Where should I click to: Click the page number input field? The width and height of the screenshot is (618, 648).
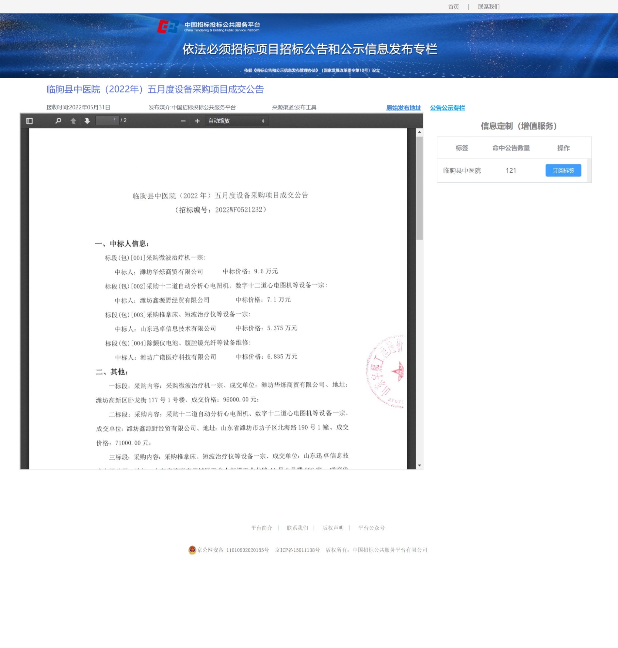click(x=107, y=120)
